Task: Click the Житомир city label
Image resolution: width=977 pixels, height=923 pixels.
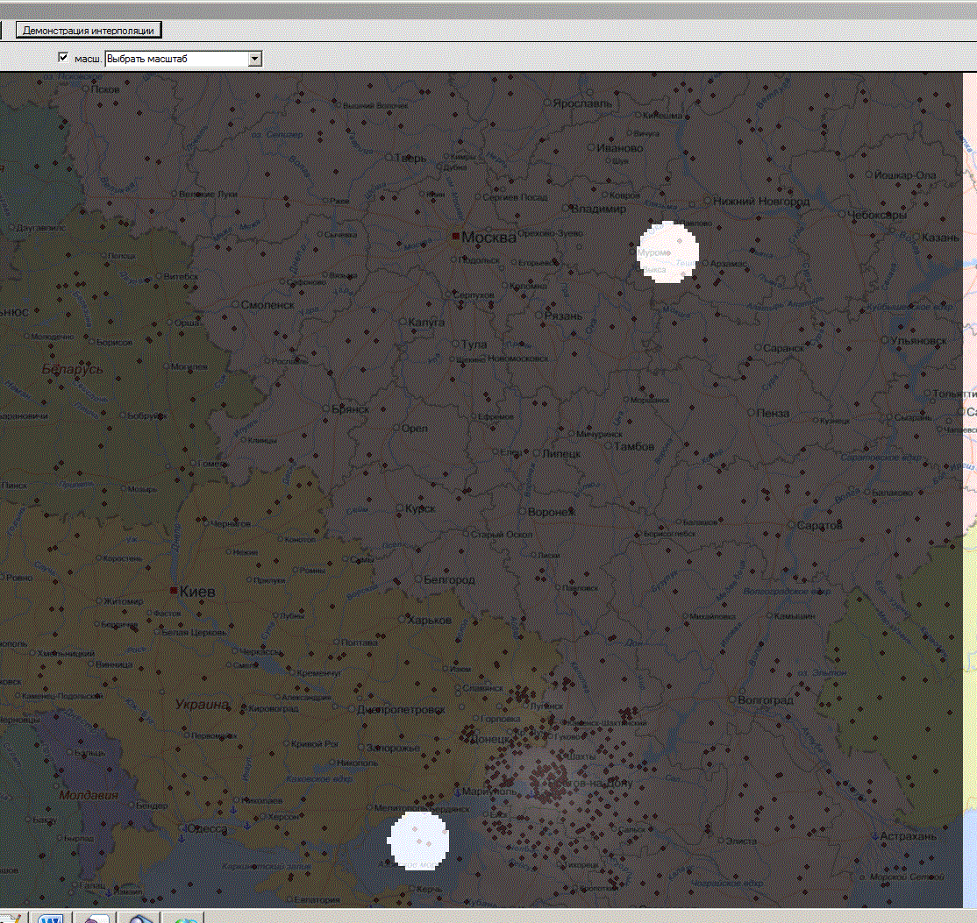Action: pyautogui.click(x=124, y=601)
